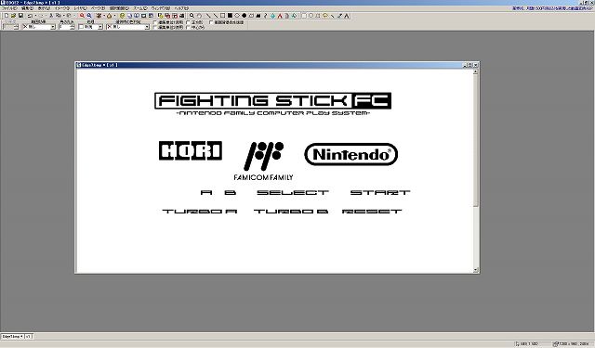The image size is (595, 348).
Task: Select the second diagonal line tool
Action: pos(216,16)
